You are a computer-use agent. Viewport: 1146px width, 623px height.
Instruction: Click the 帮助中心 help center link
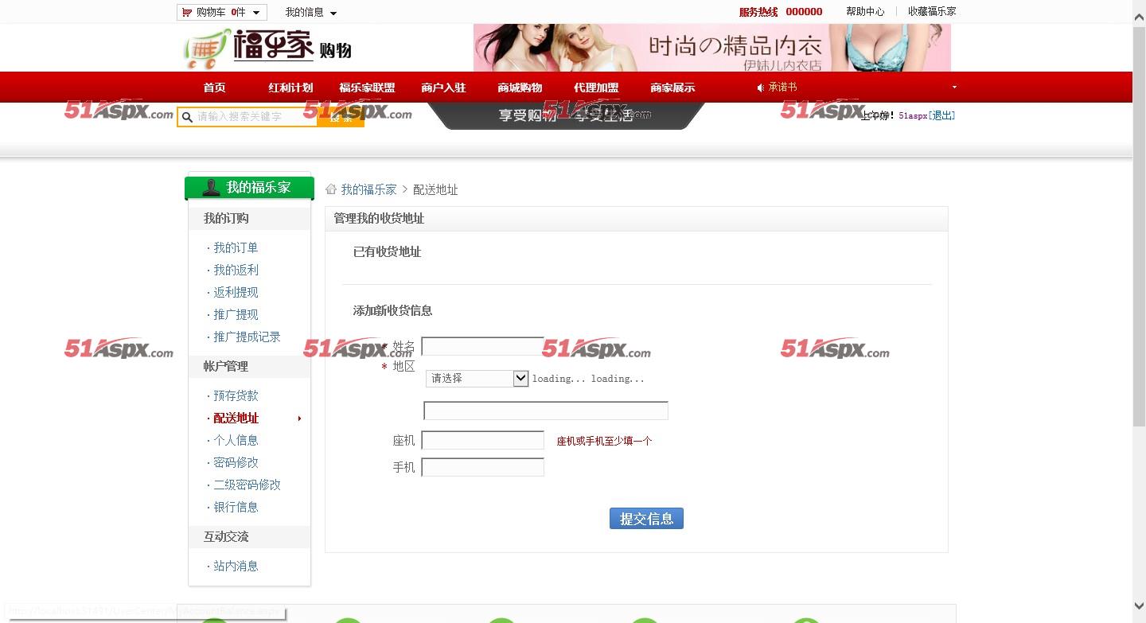click(865, 12)
